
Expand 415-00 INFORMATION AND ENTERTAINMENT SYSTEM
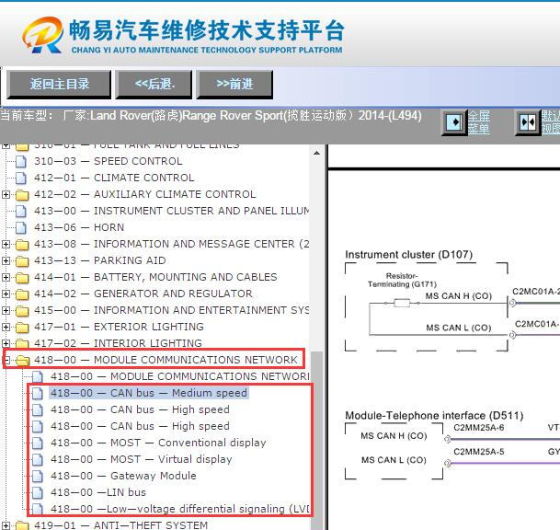pos(6,310)
